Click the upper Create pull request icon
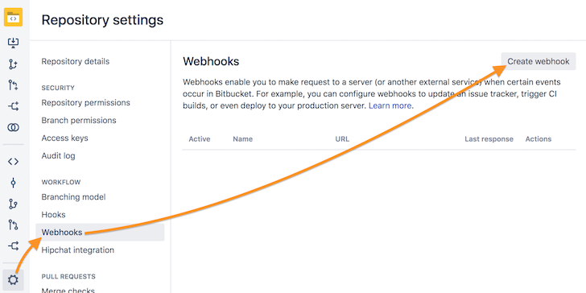The height and width of the screenshot is (293, 586). click(13, 85)
